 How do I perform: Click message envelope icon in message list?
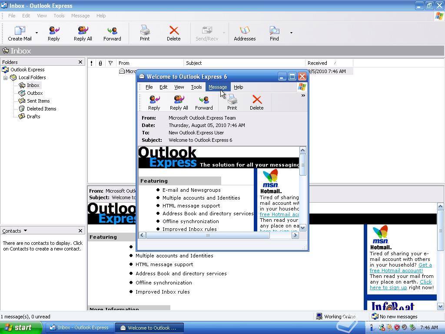click(x=122, y=71)
